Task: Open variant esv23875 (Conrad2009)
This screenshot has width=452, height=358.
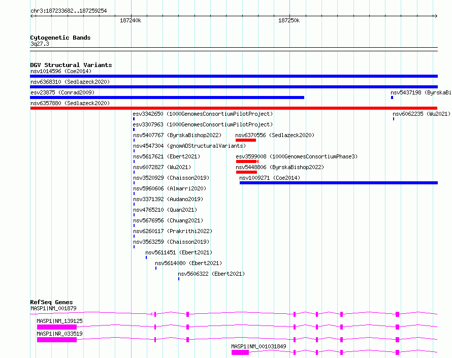Action: (x=62, y=92)
